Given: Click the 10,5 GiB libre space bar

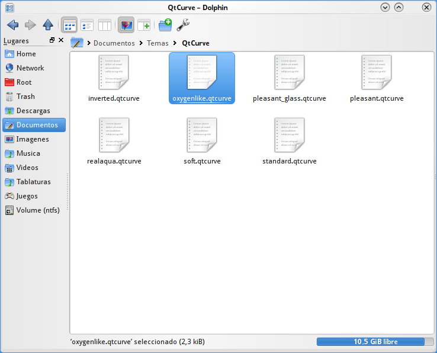Looking at the screenshot, I should click(x=375, y=342).
